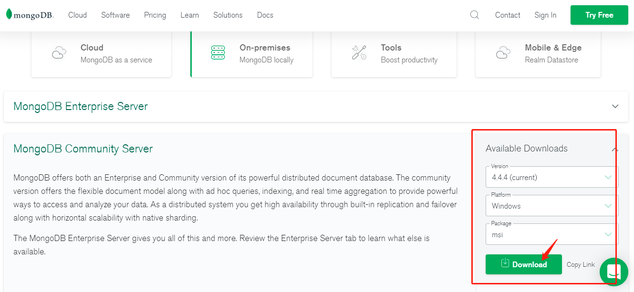Click the Mobile & Edge cloud icon
634x292 pixels.
click(503, 53)
